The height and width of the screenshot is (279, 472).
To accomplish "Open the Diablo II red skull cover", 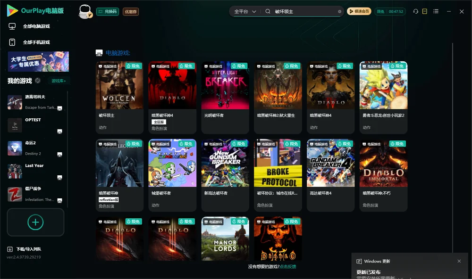I will click(278, 239).
